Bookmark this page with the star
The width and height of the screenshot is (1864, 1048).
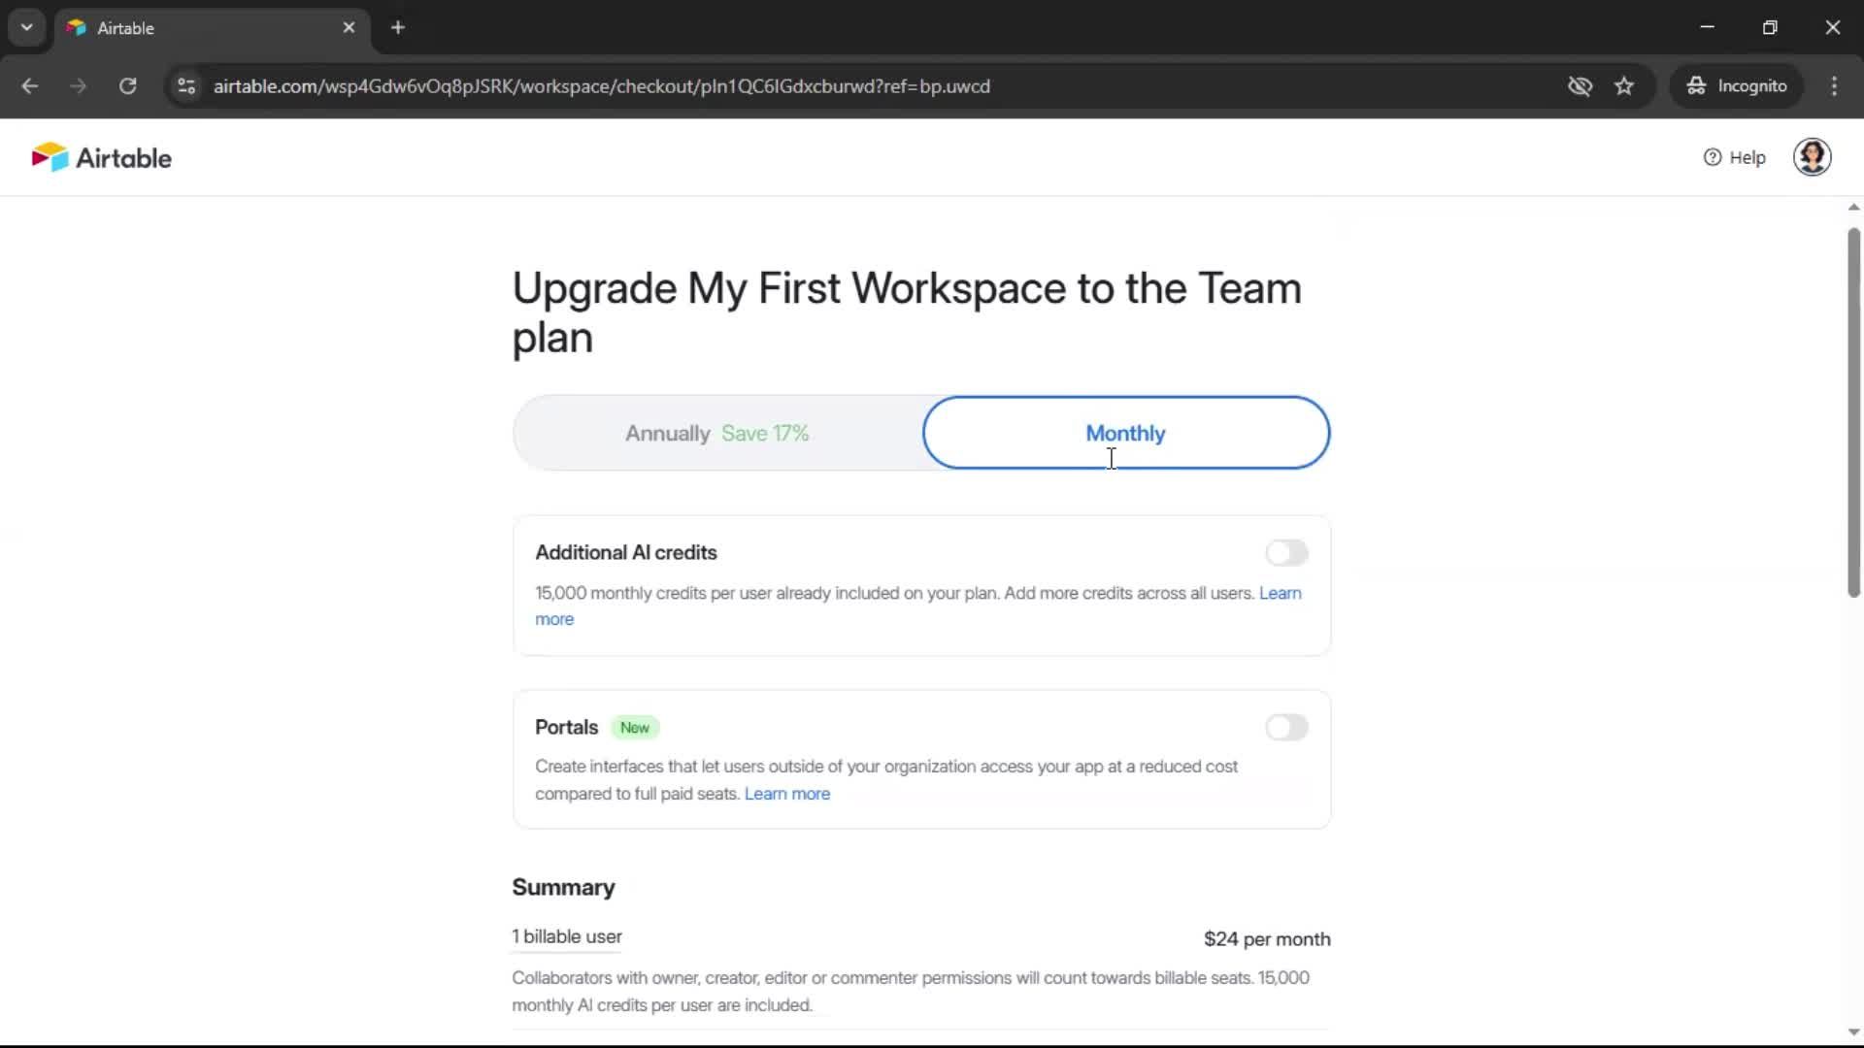[1624, 86]
